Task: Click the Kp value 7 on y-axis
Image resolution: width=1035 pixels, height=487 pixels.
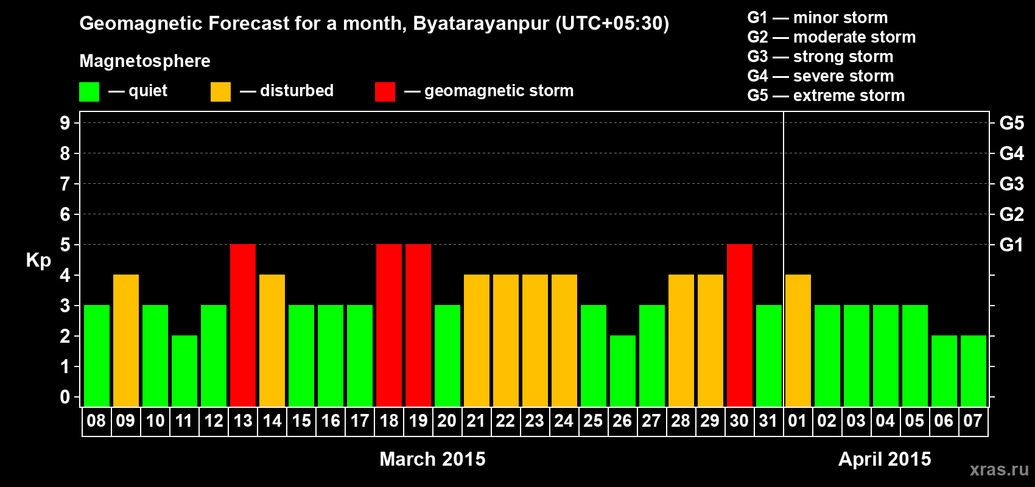Action: pyautogui.click(x=65, y=184)
